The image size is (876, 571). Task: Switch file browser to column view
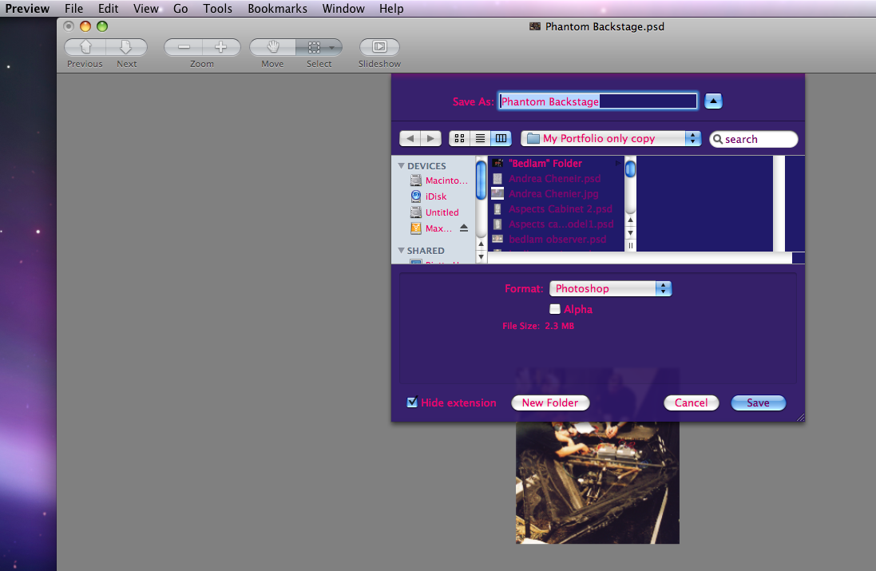[501, 138]
